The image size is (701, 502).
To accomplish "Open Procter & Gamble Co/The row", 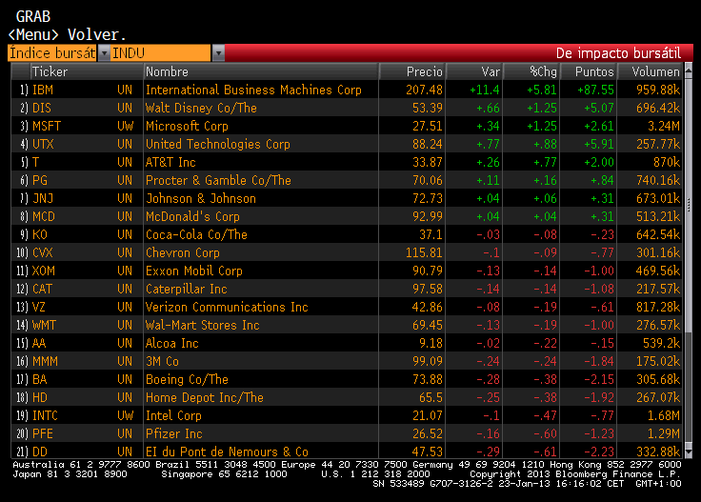I will [x=347, y=180].
